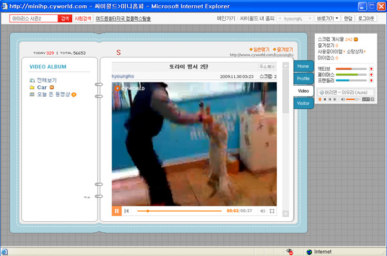The width and height of the screenshot is (387, 256).
Task: Click the up arrow next to 프렌들리
Action: pos(371,81)
